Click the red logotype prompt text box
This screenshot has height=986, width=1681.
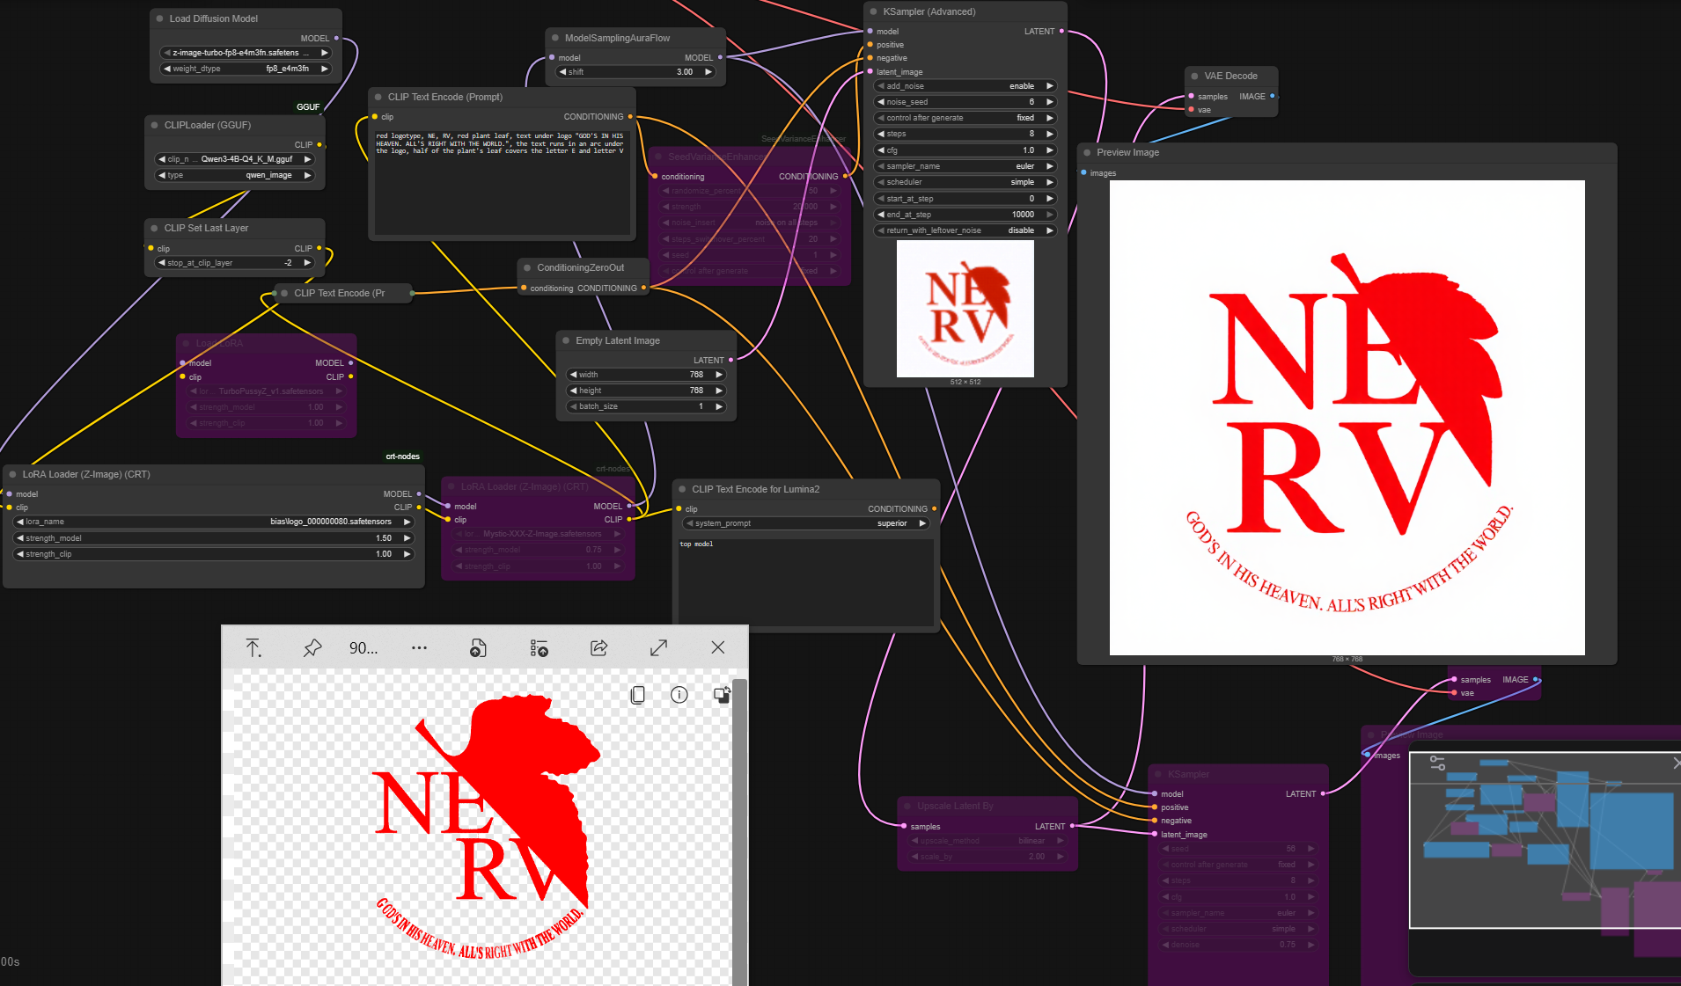pos(502,182)
